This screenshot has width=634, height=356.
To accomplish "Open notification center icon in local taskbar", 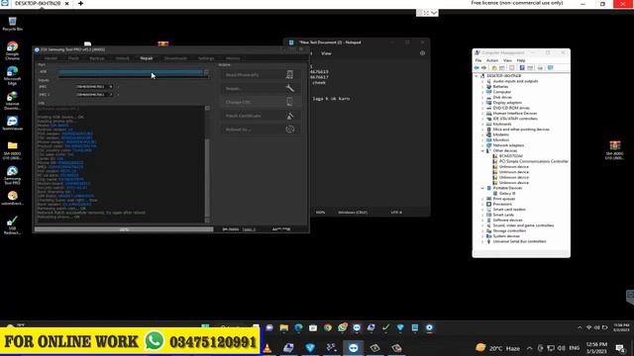I will (620, 347).
